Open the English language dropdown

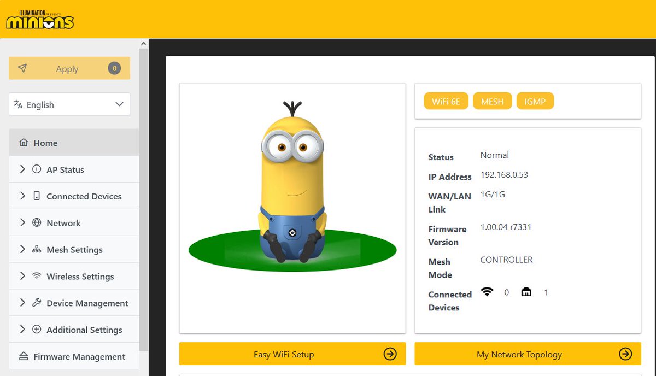[69, 104]
